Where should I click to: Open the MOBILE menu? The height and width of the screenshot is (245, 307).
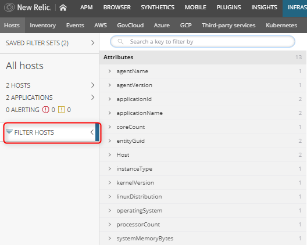pyautogui.click(x=195, y=8)
